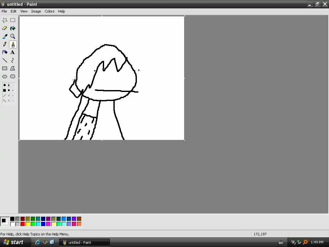Image resolution: width=329 pixels, height=247 pixels.
Task: Open the Edit menu
Action: point(13,11)
